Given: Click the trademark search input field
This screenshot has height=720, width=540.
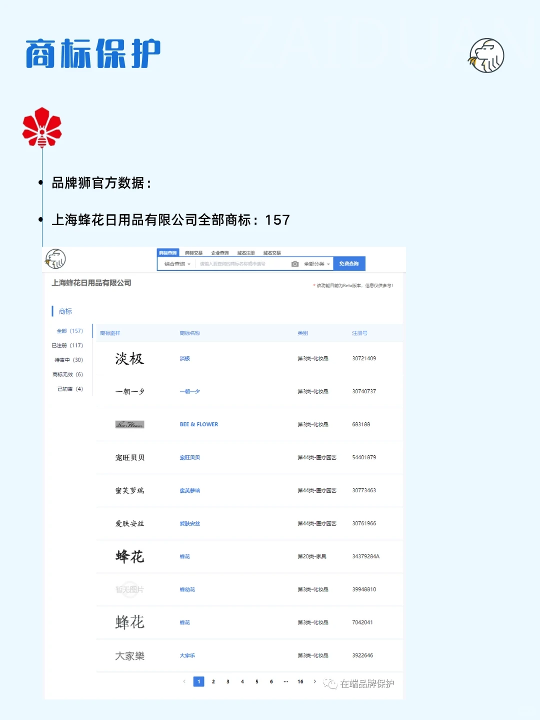Looking at the screenshot, I should tap(242, 264).
